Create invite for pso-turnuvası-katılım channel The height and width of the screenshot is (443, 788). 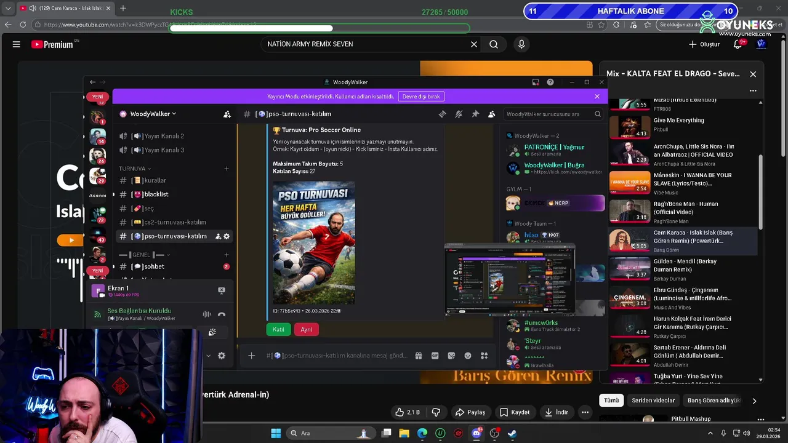click(218, 236)
